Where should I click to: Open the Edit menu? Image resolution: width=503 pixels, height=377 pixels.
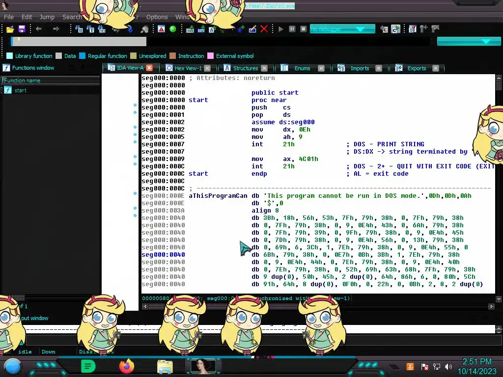pyautogui.click(x=27, y=17)
